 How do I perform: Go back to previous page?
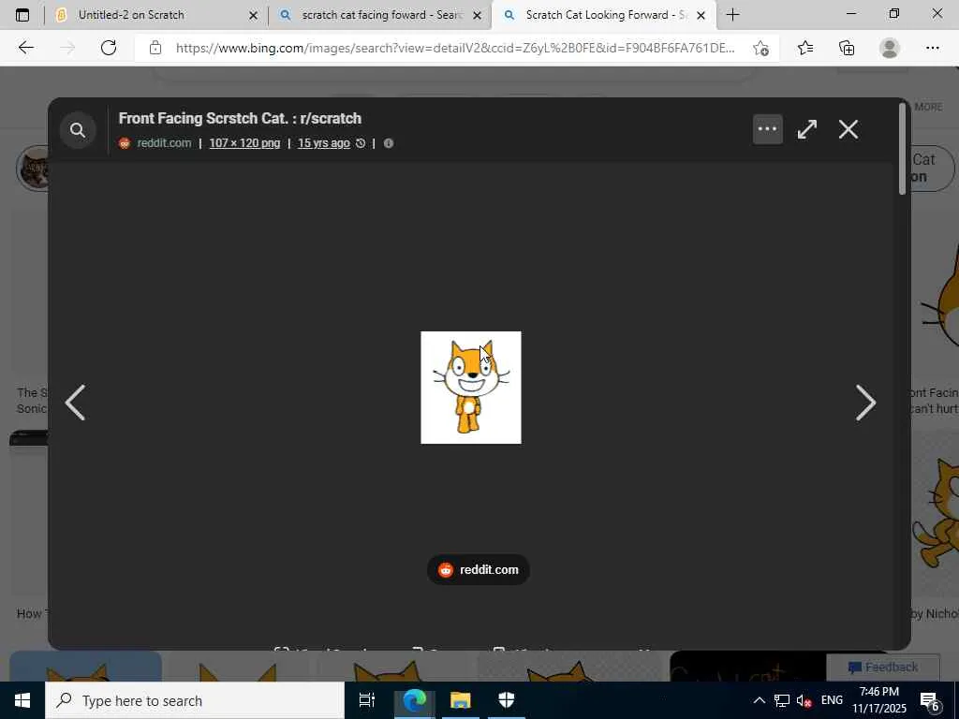[25, 48]
